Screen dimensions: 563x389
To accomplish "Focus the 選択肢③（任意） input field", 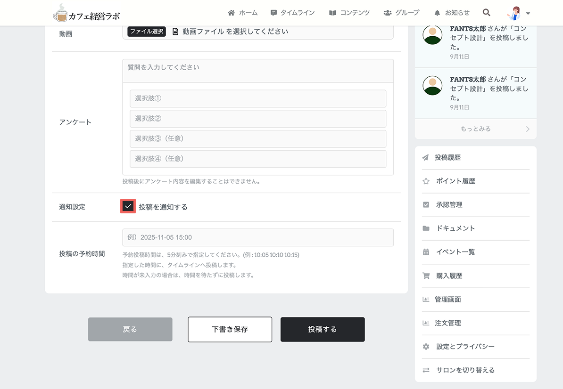I will (x=258, y=139).
